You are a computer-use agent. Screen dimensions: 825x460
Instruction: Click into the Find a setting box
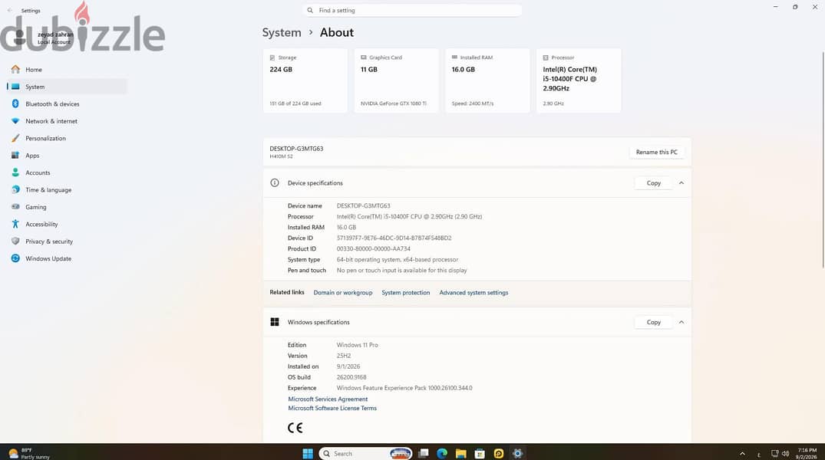(x=412, y=11)
